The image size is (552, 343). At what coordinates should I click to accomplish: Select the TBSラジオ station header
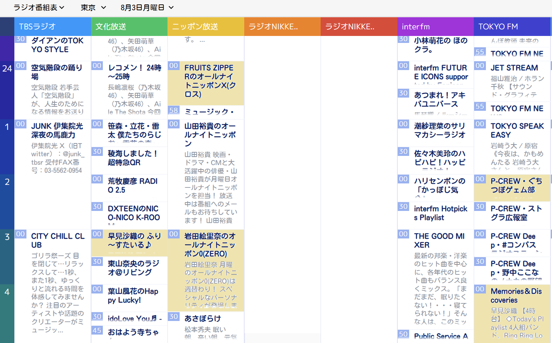53,26
